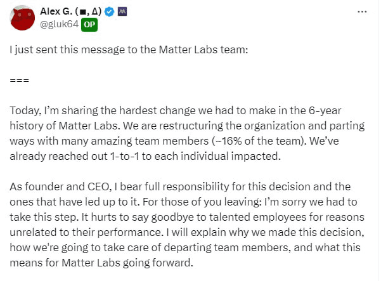This screenshot has width=381, height=281.
Task: Click the blue verified checkmark badge
Action: 109,11
